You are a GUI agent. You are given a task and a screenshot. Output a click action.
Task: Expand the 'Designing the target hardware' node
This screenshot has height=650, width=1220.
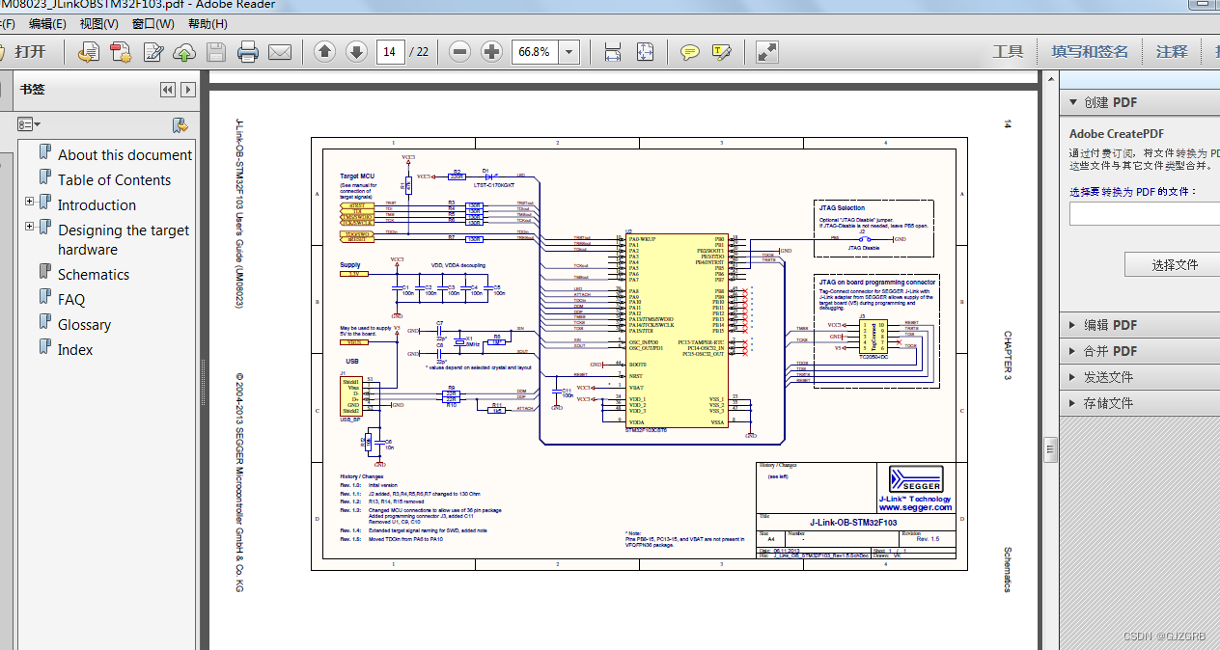pos(29,226)
